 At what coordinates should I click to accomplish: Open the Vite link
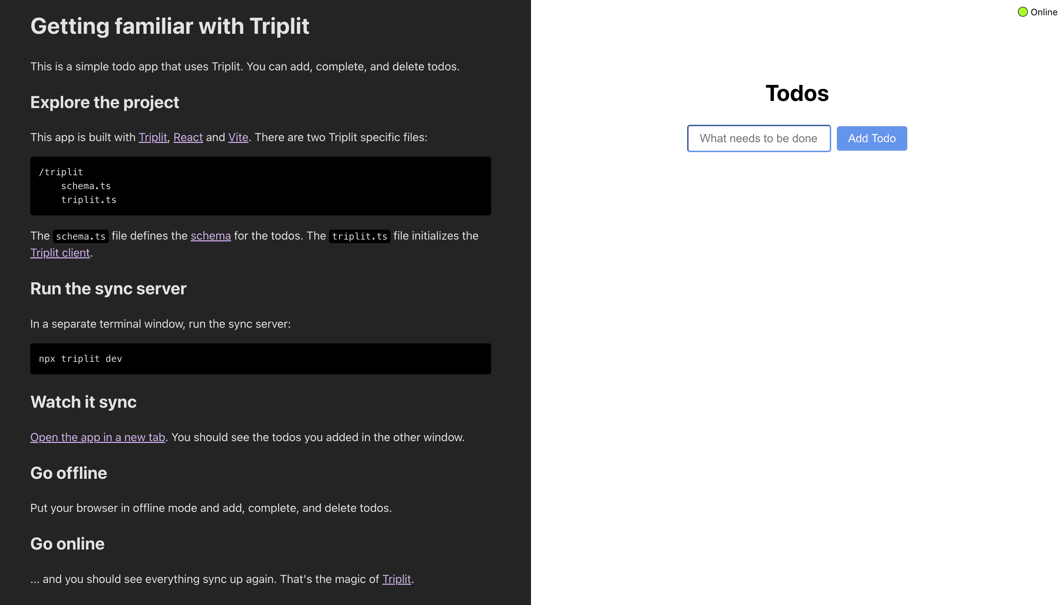(x=238, y=137)
